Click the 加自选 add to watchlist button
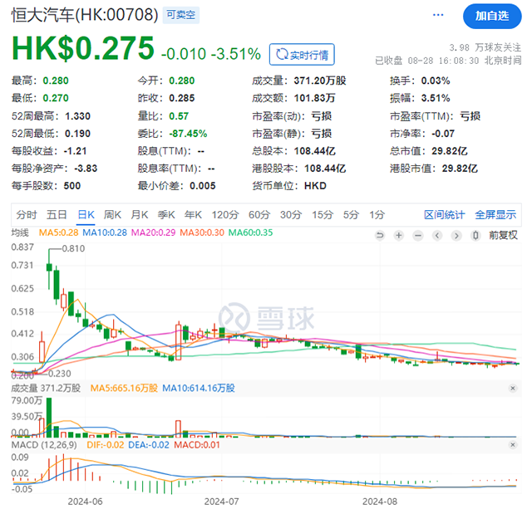 click(492, 17)
